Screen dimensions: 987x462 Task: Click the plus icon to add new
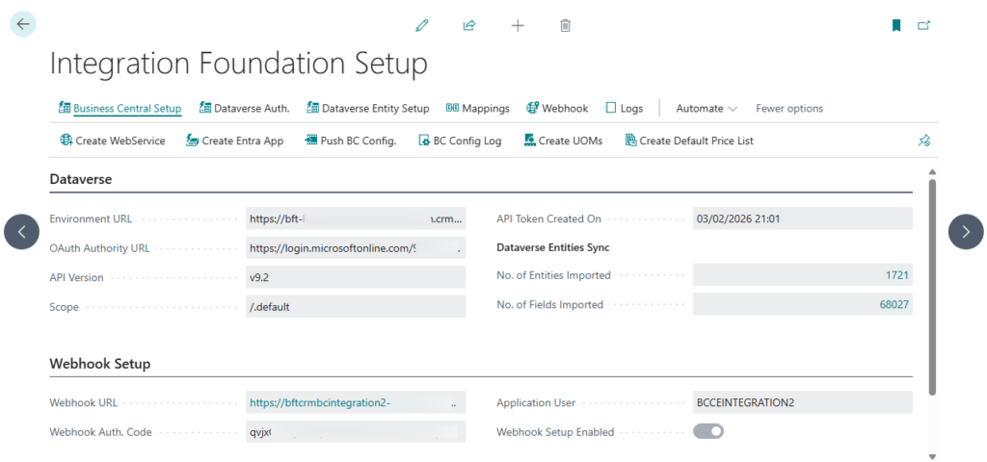click(x=518, y=25)
